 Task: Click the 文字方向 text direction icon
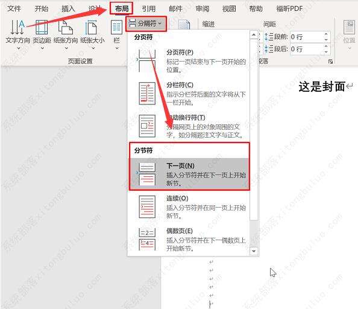click(17, 27)
